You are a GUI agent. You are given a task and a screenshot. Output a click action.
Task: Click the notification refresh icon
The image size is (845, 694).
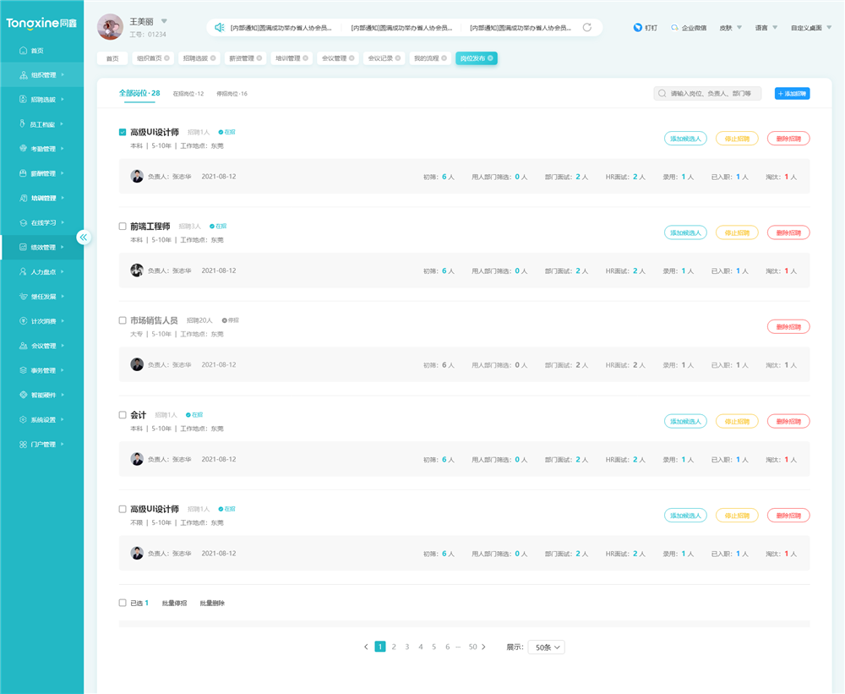[x=587, y=28]
